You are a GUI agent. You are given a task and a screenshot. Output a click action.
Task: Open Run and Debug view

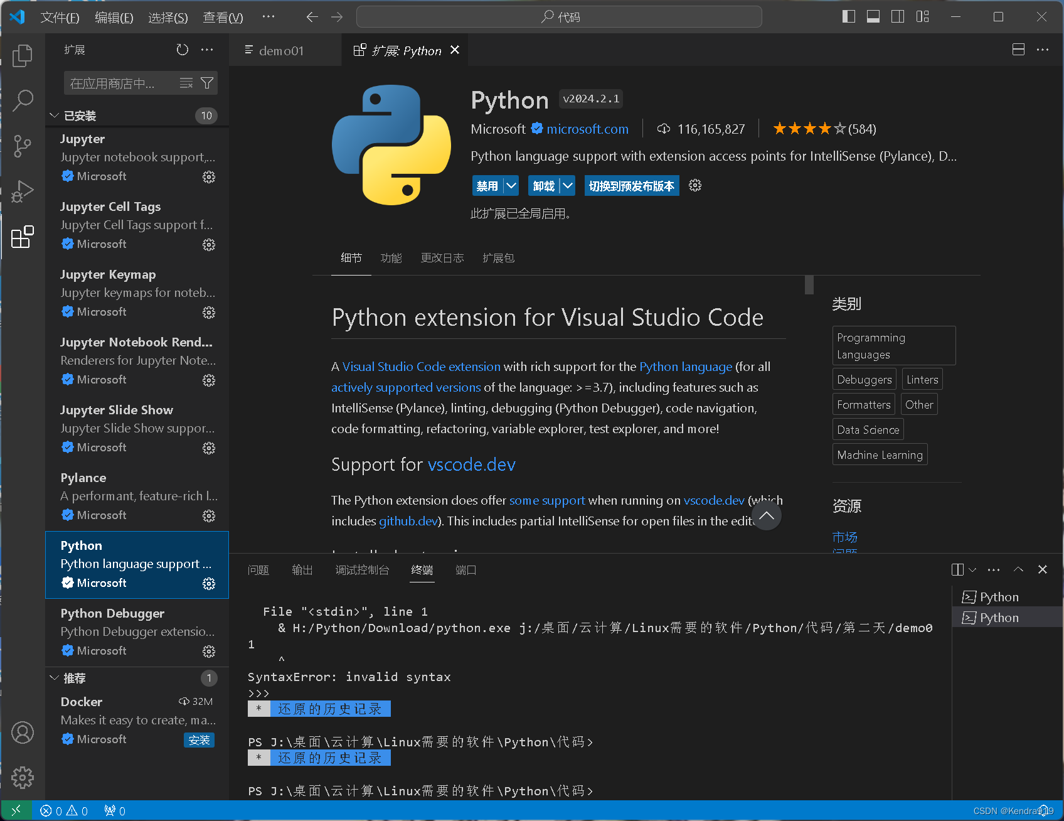point(23,191)
